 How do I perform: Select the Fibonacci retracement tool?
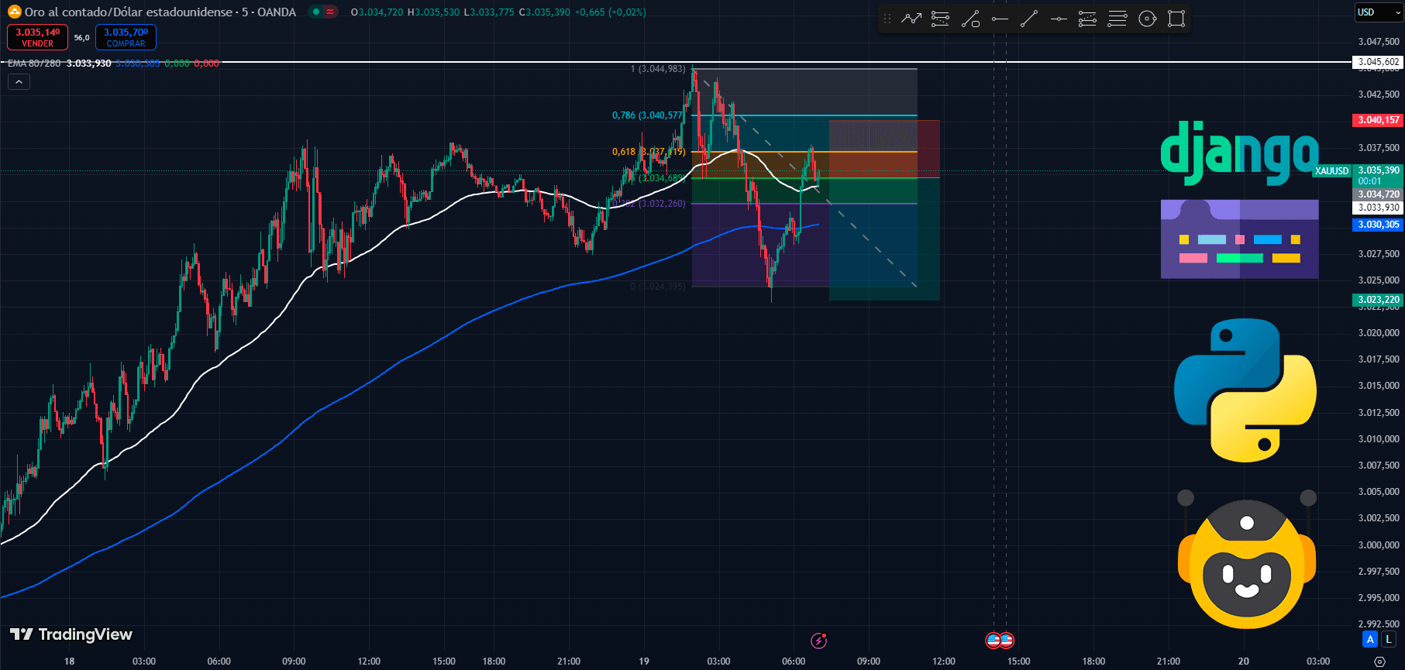coord(940,19)
